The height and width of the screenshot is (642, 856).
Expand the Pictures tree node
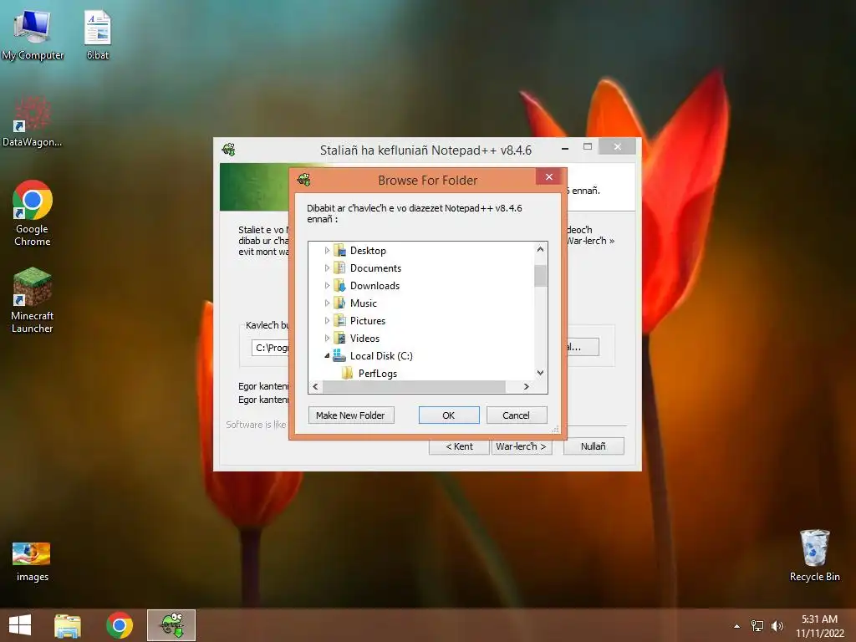click(327, 320)
